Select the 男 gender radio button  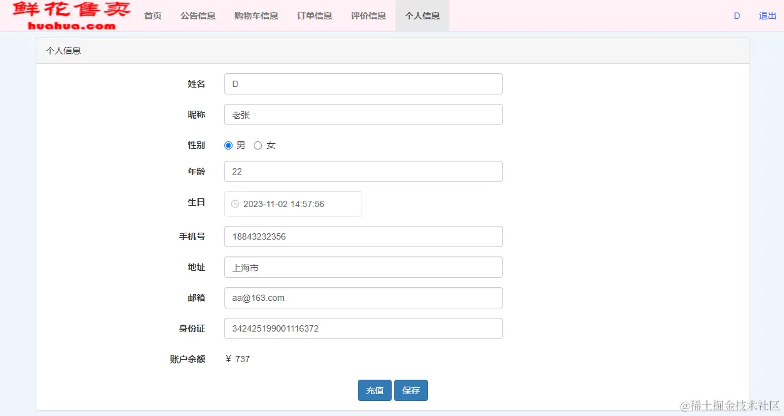[x=229, y=145]
